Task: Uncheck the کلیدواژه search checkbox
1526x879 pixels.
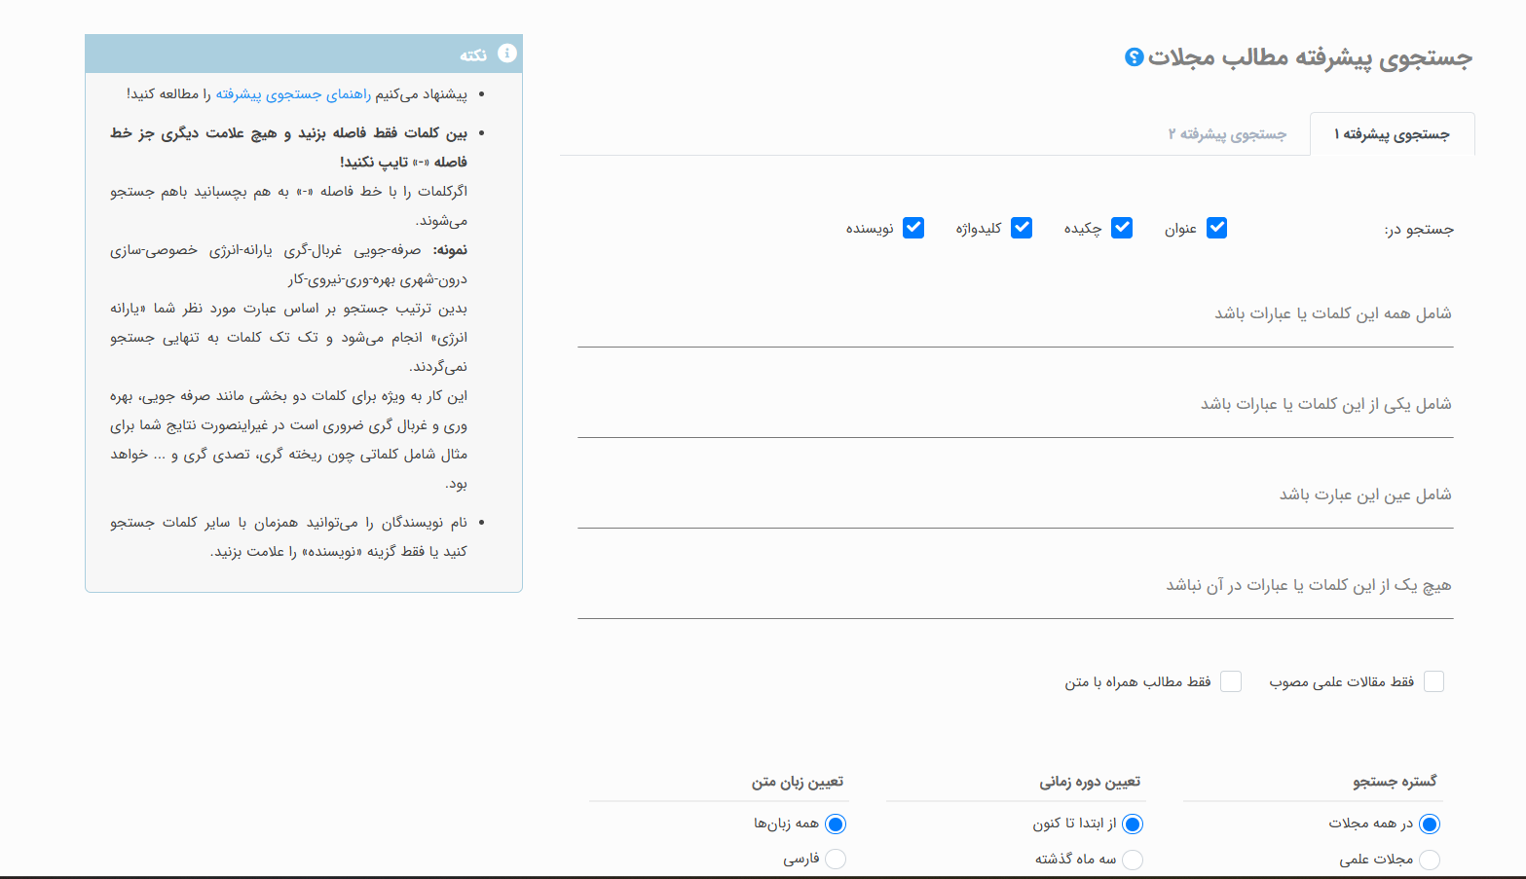Action: [1022, 227]
